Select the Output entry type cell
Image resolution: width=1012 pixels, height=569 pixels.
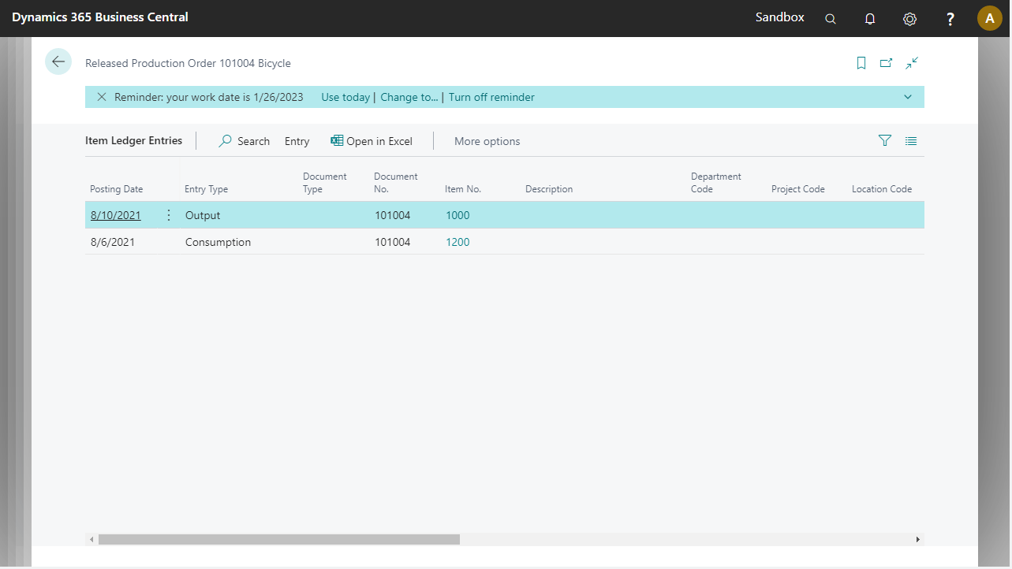203,215
